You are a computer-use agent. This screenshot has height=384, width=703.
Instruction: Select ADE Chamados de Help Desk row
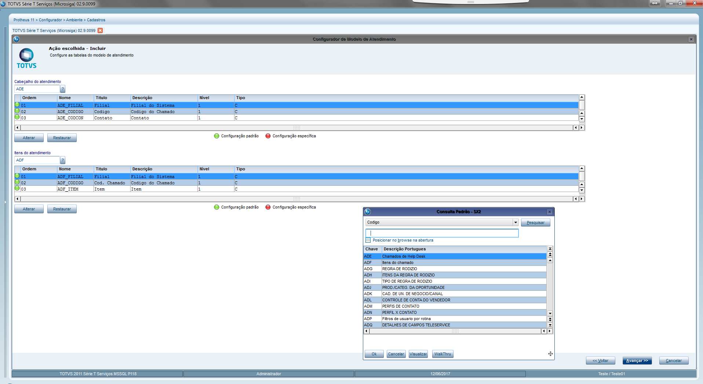pos(455,256)
